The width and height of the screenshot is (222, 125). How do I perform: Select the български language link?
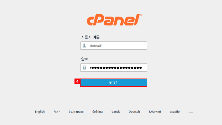[76, 112]
